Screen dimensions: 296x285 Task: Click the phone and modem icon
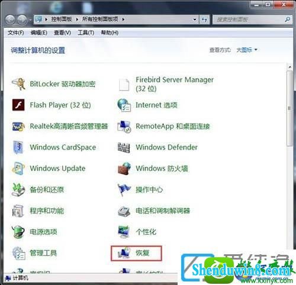124,211
